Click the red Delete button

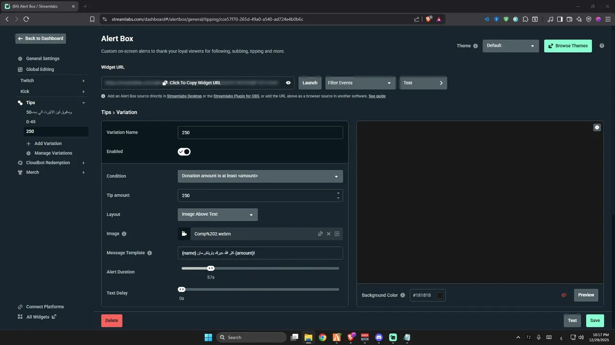pos(111,321)
